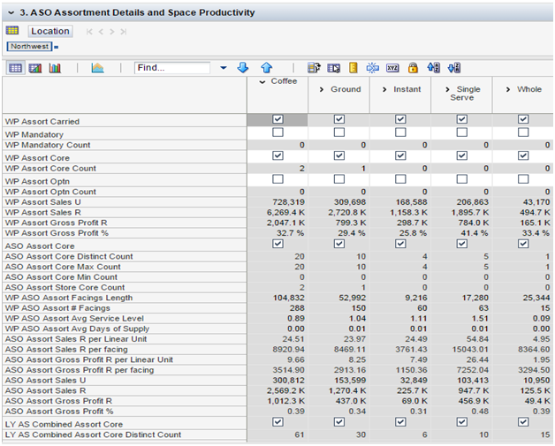
Task: Click the find previous up arrow
Action: 266,68
